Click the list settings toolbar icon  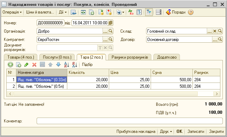point(159,12)
